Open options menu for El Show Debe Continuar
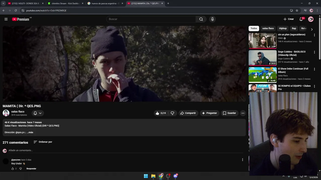This screenshot has height=180, width=321. (314, 69)
